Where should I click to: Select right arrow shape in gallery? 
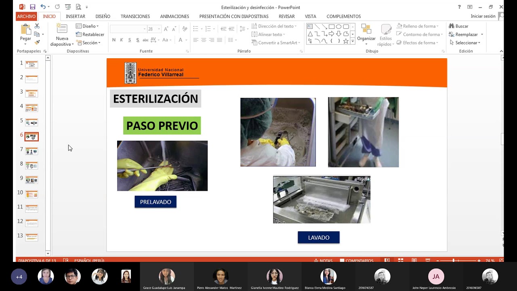tap(331, 34)
